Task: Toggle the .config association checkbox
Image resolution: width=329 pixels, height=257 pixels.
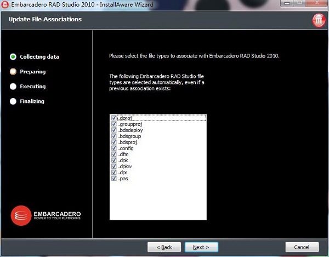Action: click(x=114, y=148)
